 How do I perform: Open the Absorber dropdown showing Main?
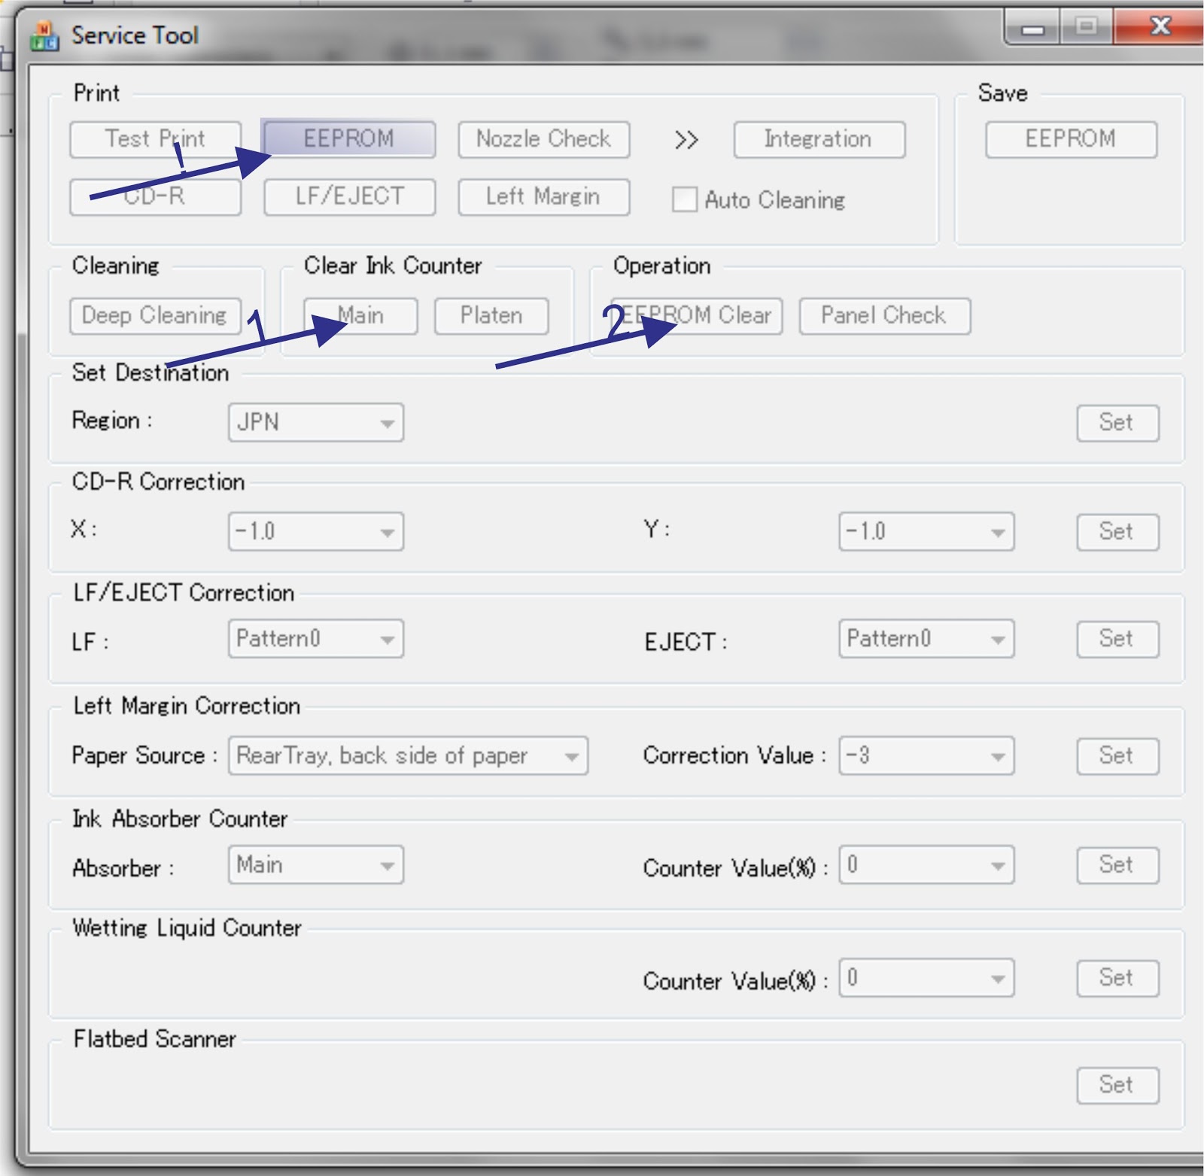click(316, 865)
